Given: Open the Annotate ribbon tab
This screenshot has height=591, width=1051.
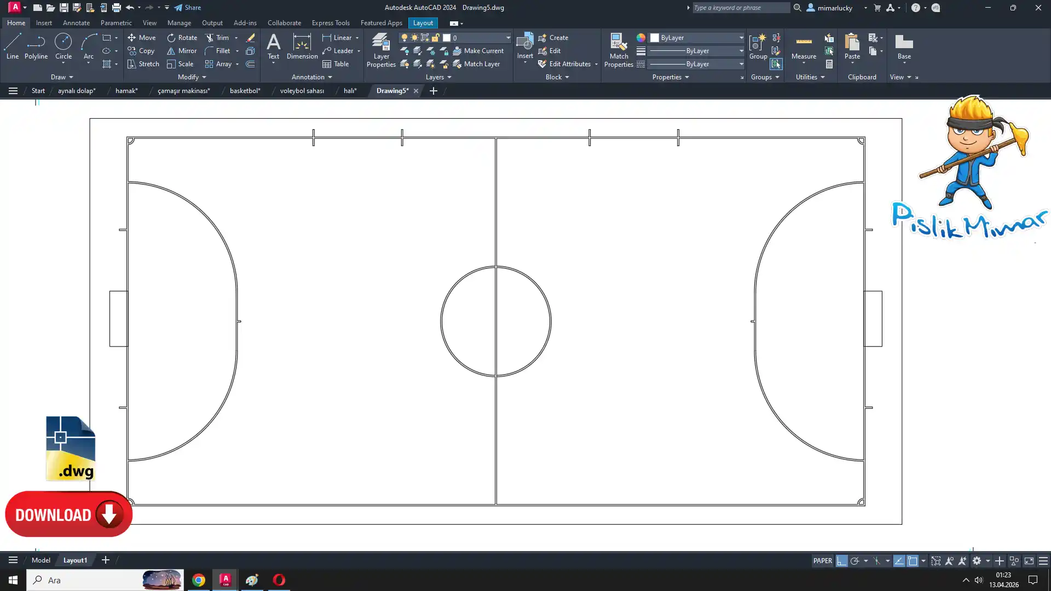Looking at the screenshot, I should (x=76, y=23).
